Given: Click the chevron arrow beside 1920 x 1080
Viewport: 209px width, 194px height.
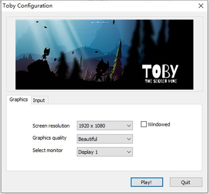Looking at the screenshot, I should pos(129,125).
